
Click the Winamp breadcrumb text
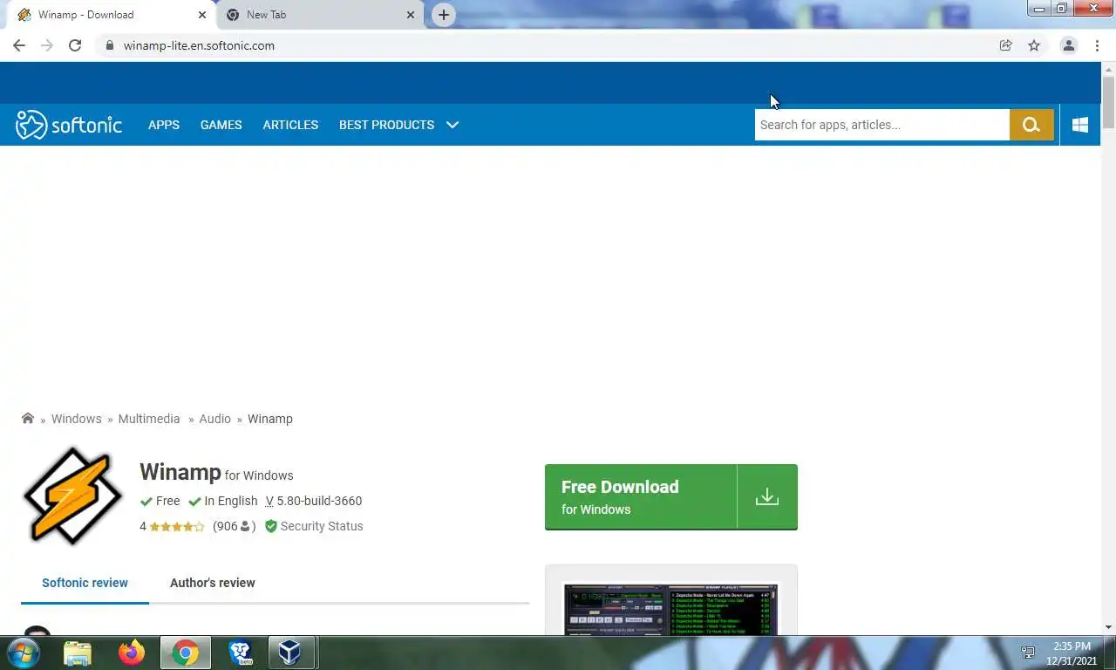[270, 419]
